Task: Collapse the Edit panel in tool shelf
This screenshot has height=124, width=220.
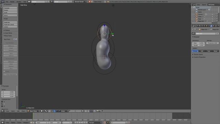Action: pos(6,19)
